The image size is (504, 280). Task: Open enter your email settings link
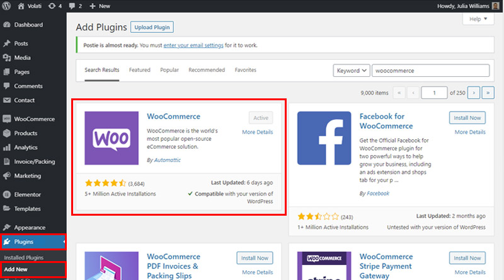tap(193, 45)
